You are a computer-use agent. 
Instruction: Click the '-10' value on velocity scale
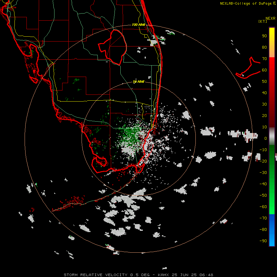coord(263,150)
